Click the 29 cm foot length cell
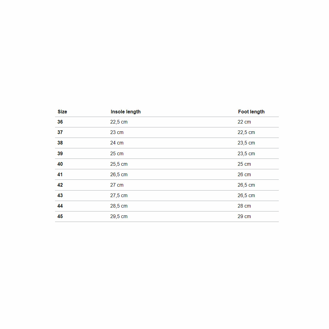The image size is (329, 329). (244, 217)
